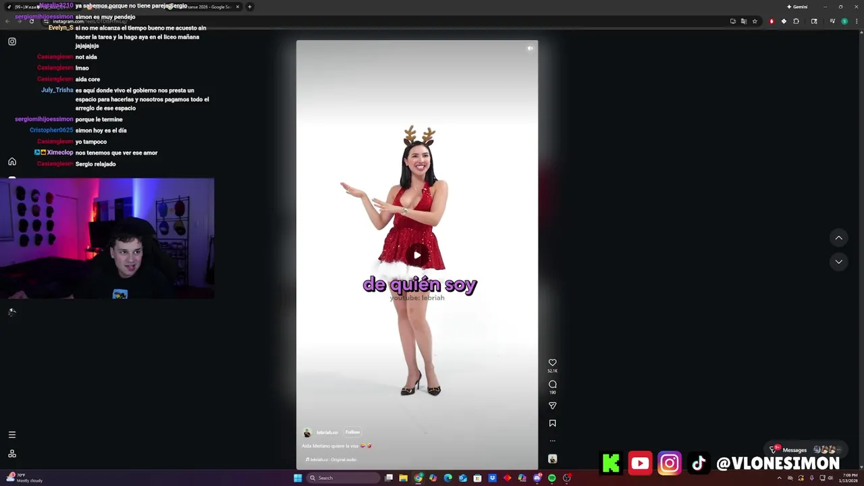The height and width of the screenshot is (486, 864).
Task: Toggle the reel's mute speaker icon
Action: coord(530,48)
